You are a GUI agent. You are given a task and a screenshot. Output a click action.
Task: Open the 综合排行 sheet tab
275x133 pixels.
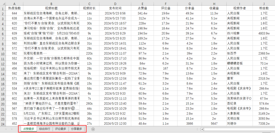[45, 129]
